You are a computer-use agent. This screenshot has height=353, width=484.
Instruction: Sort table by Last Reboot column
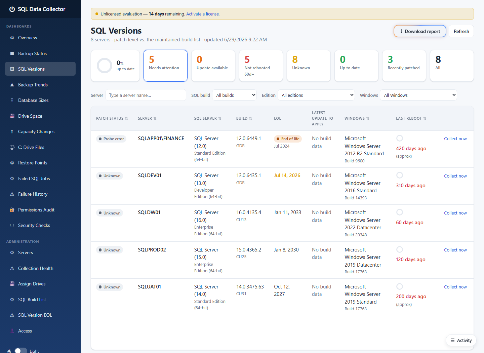[411, 118]
